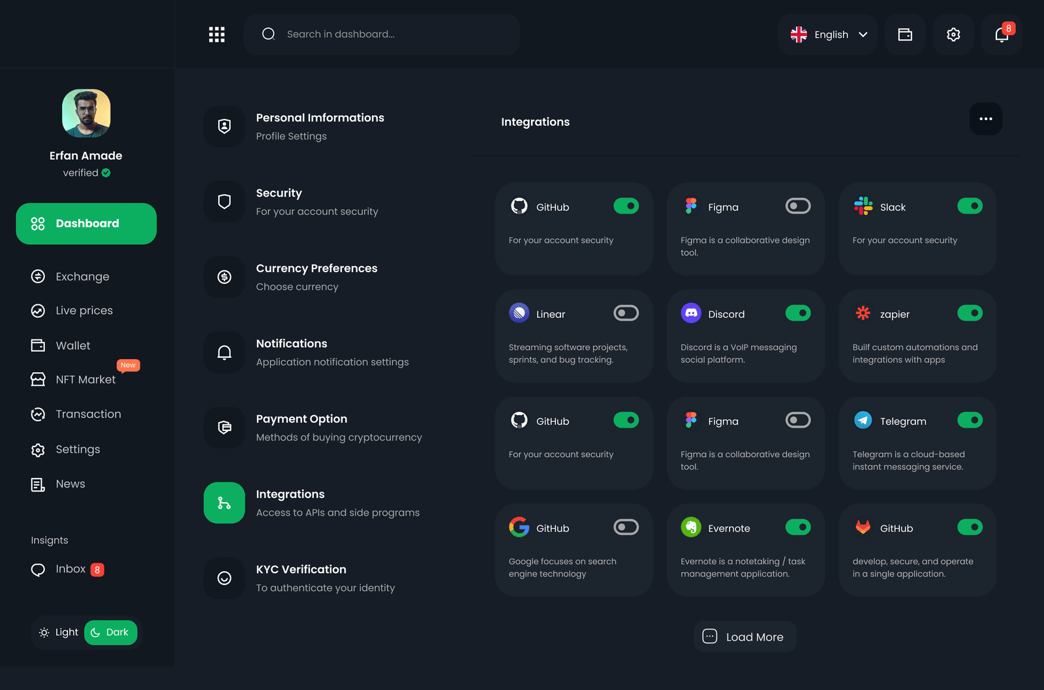The height and width of the screenshot is (690, 1044).
Task: Switch to Dark theme
Action: pos(111,633)
